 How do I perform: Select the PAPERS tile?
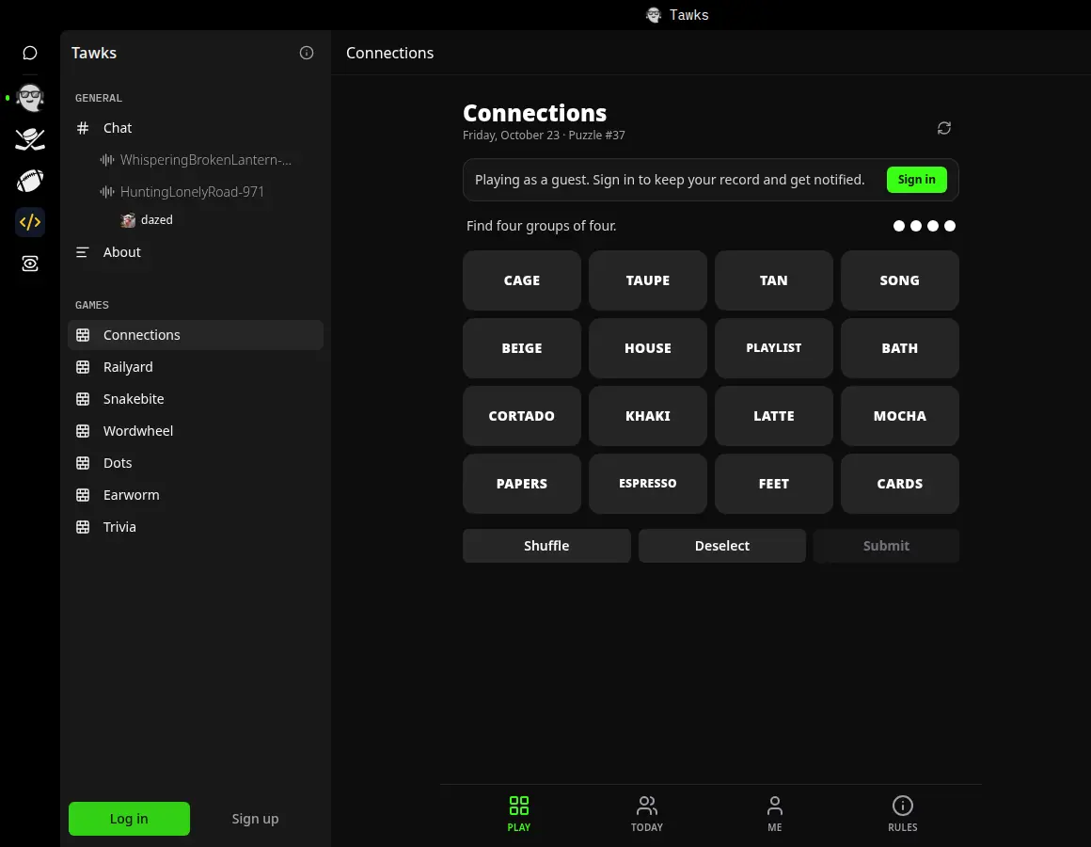click(x=522, y=484)
